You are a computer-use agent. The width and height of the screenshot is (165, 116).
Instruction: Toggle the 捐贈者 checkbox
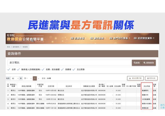pos(62,69)
